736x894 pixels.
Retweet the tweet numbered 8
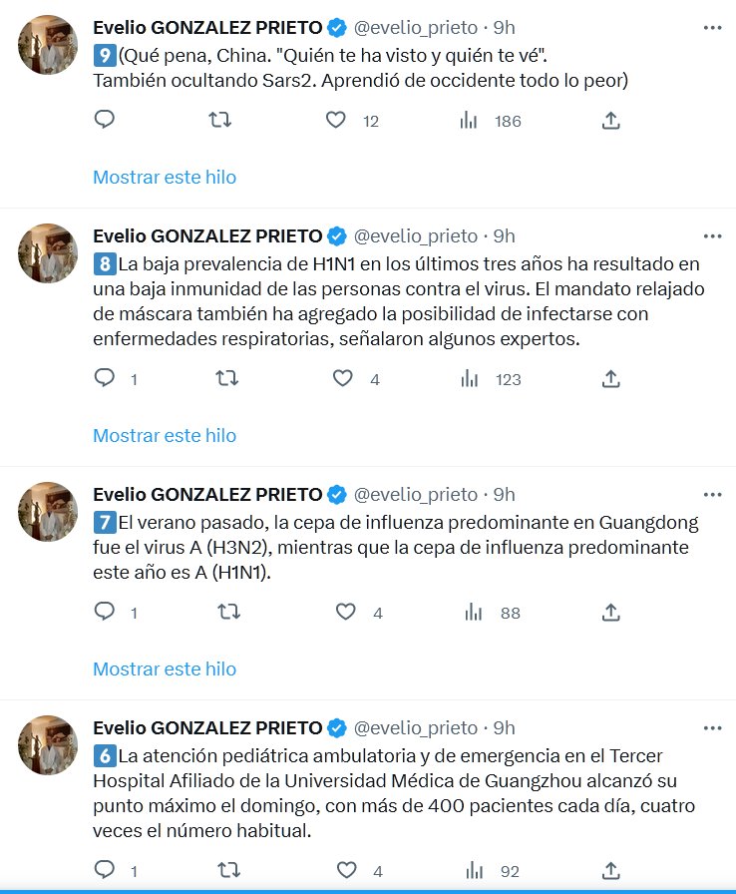click(x=228, y=379)
